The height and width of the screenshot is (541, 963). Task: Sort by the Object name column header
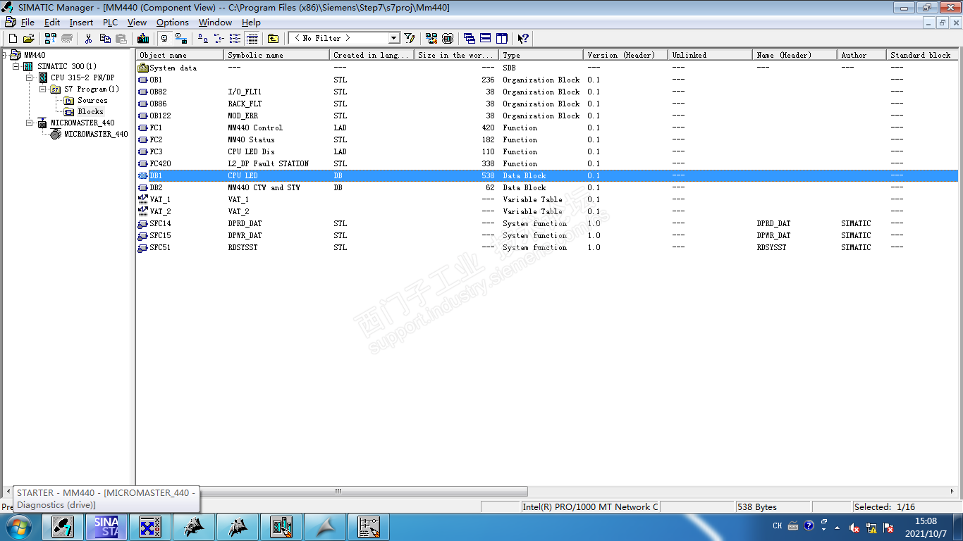point(180,55)
